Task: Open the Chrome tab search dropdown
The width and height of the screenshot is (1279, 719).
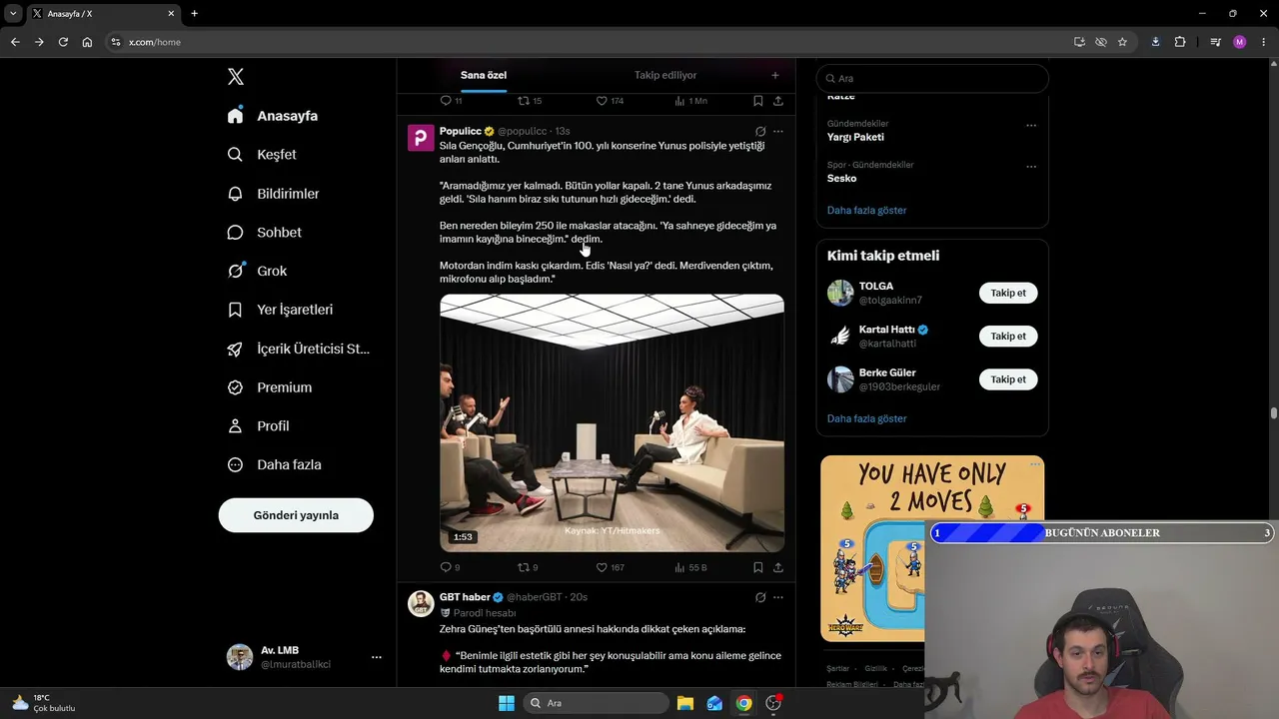Action: pyautogui.click(x=13, y=14)
